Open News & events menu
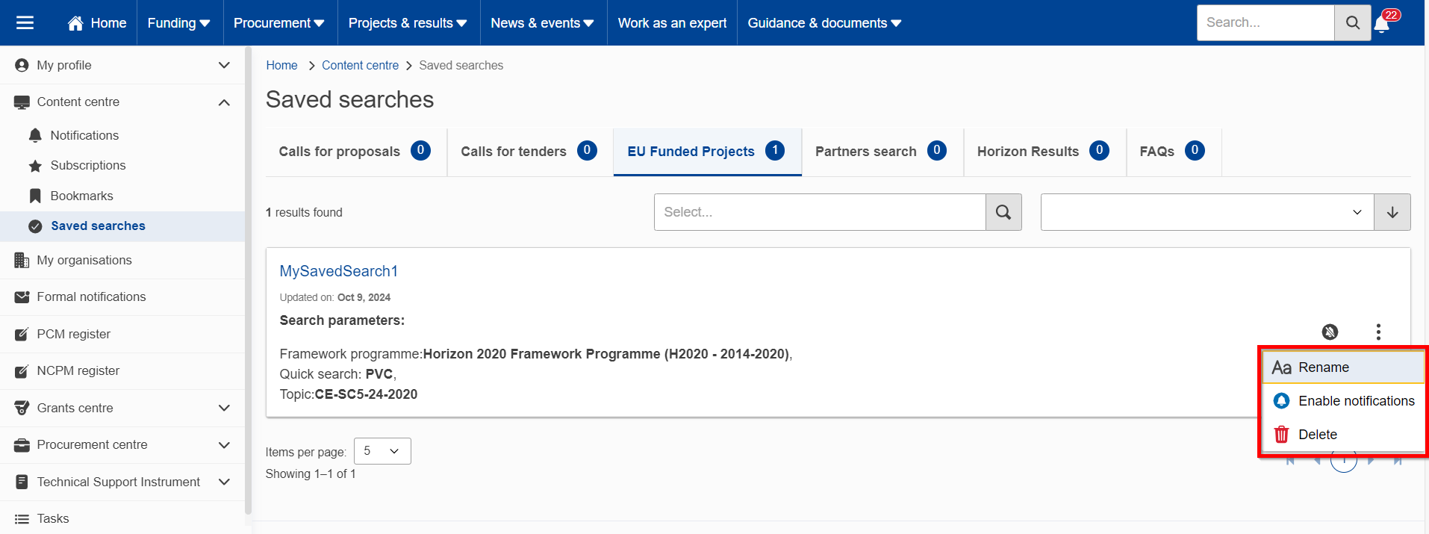This screenshot has width=1429, height=534. [542, 23]
